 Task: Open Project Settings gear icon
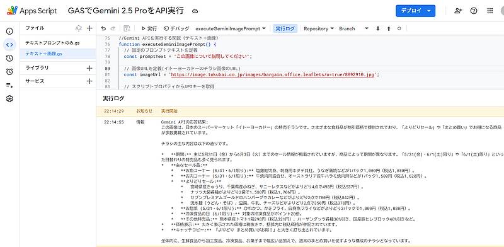(9, 99)
